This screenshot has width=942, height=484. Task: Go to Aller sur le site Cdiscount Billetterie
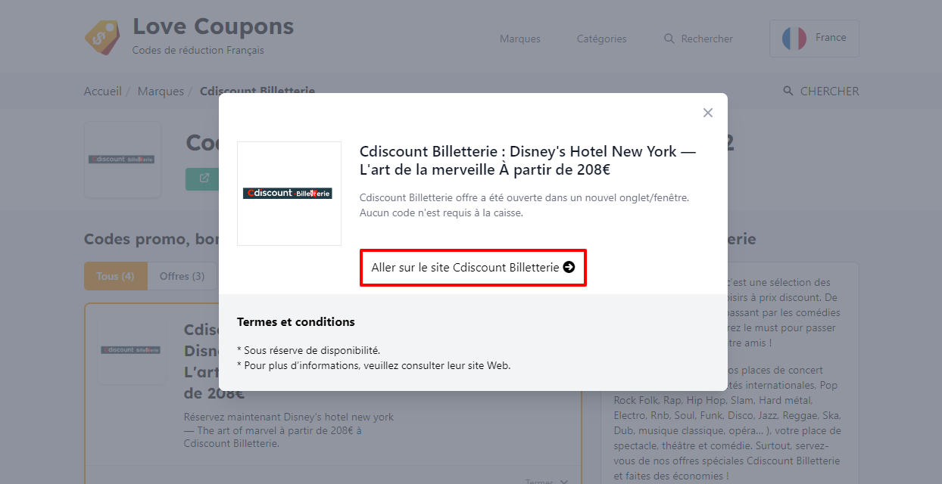(x=473, y=267)
